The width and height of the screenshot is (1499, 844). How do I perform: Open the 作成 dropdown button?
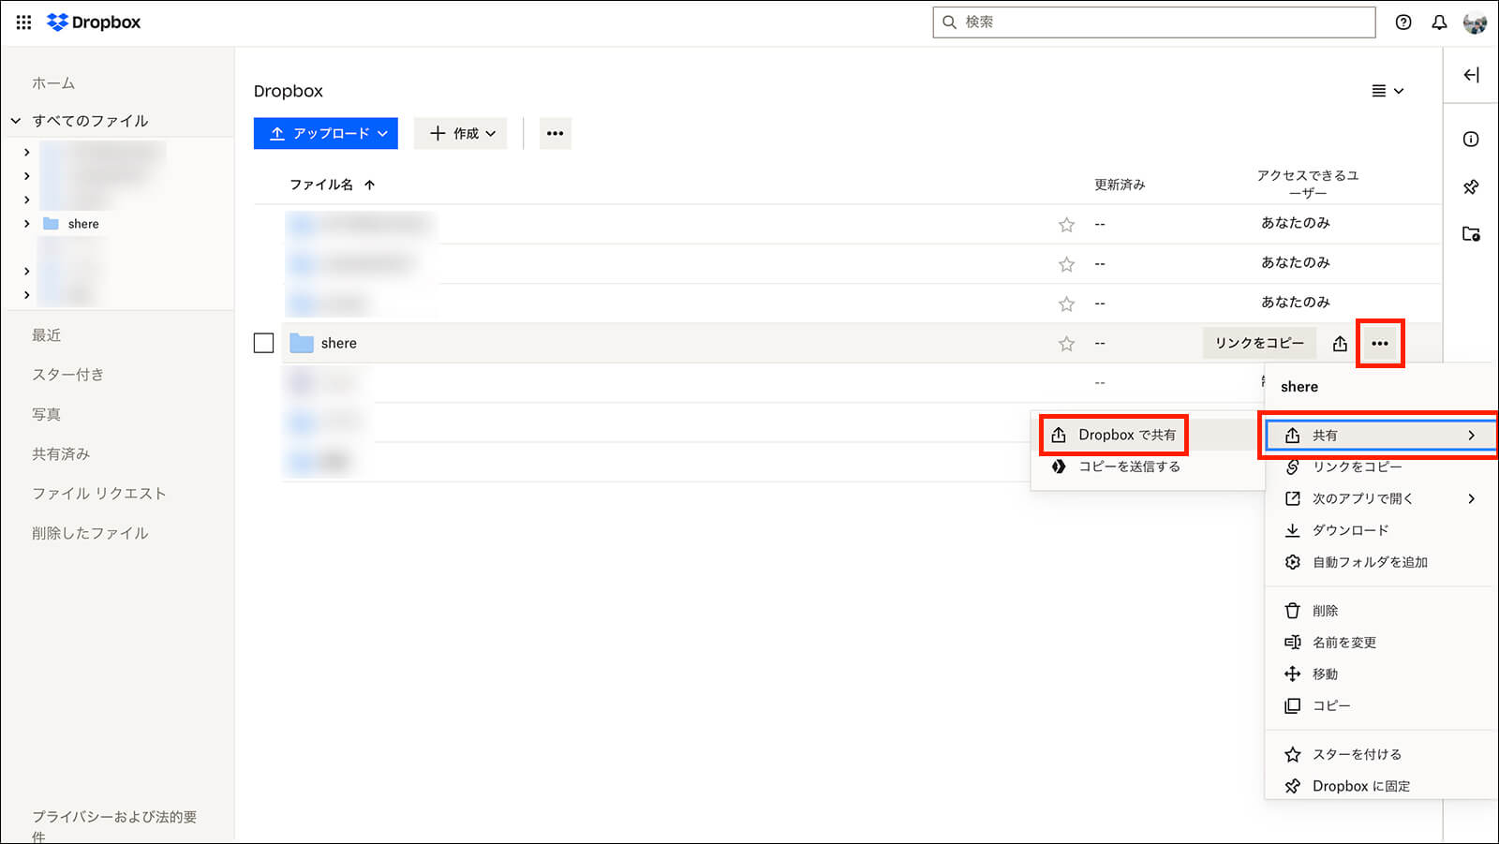click(x=461, y=133)
